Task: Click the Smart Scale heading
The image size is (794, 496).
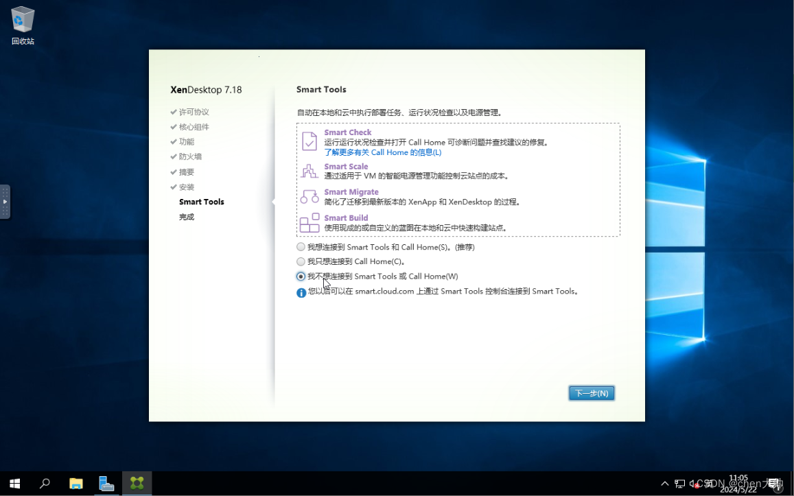Action: (x=347, y=167)
